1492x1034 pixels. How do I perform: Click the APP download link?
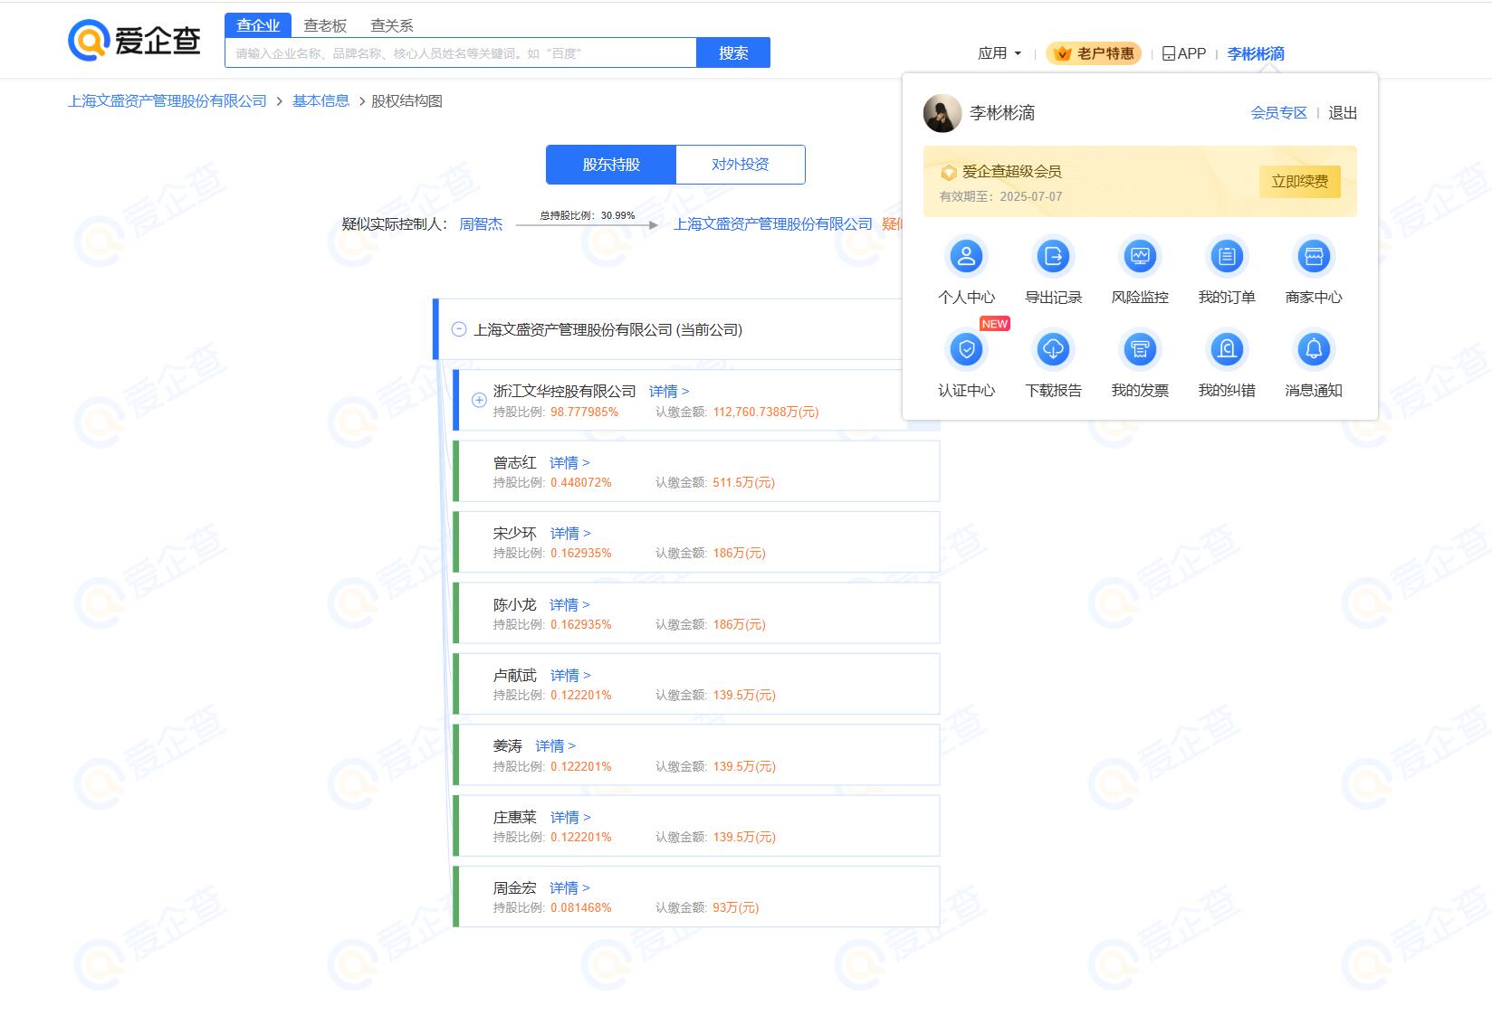tap(1184, 53)
